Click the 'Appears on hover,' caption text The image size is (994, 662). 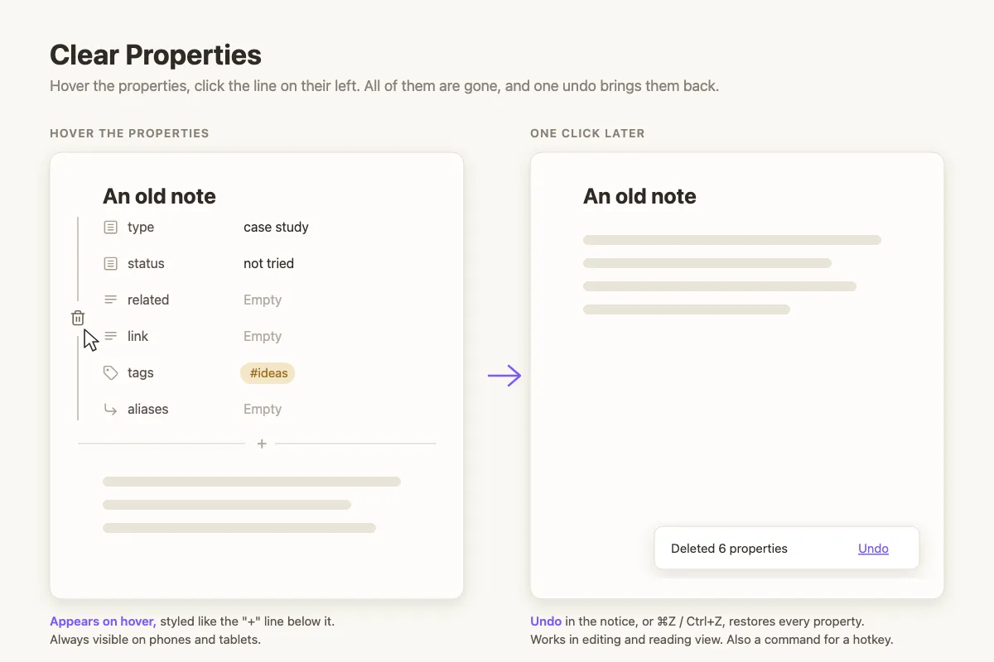click(103, 621)
